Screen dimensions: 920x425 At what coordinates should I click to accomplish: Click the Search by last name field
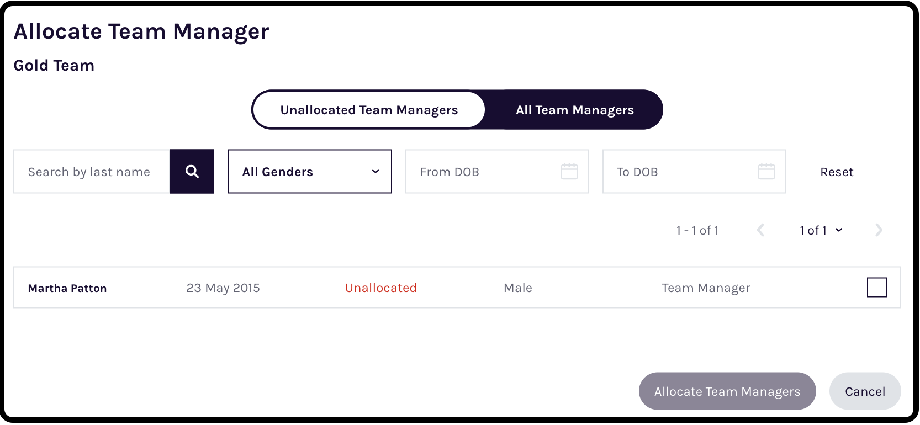click(x=91, y=171)
